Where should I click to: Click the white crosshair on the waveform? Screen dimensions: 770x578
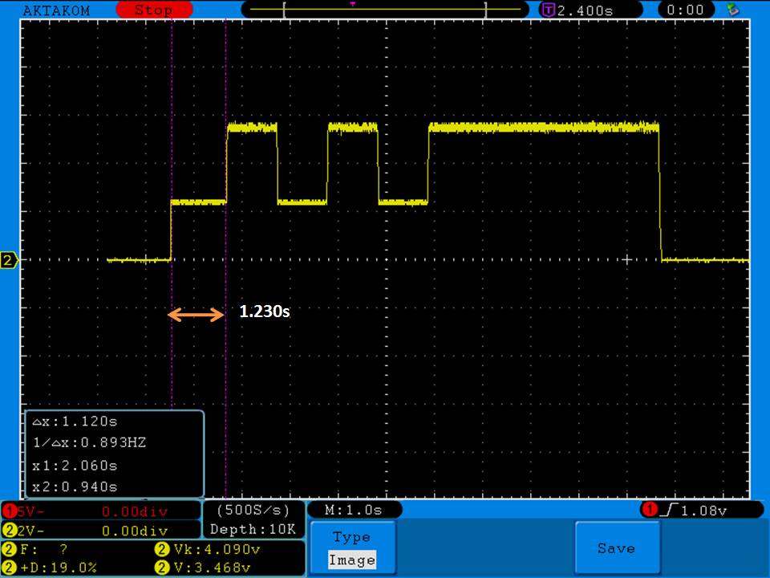628,259
